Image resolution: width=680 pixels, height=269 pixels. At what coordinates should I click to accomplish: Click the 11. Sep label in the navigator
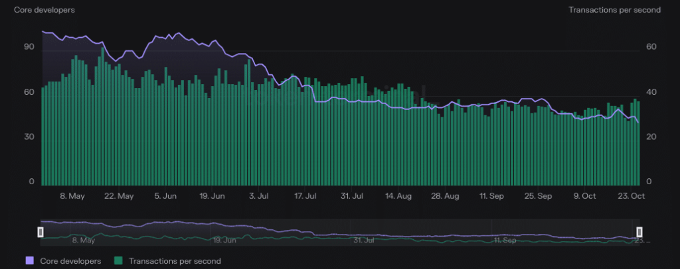[x=505, y=240]
